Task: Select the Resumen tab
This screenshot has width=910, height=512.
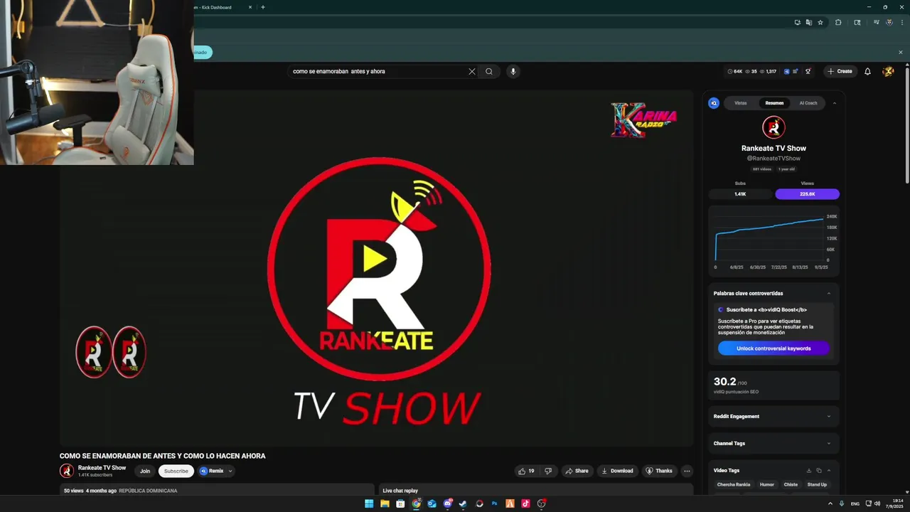Action: click(774, 103)
